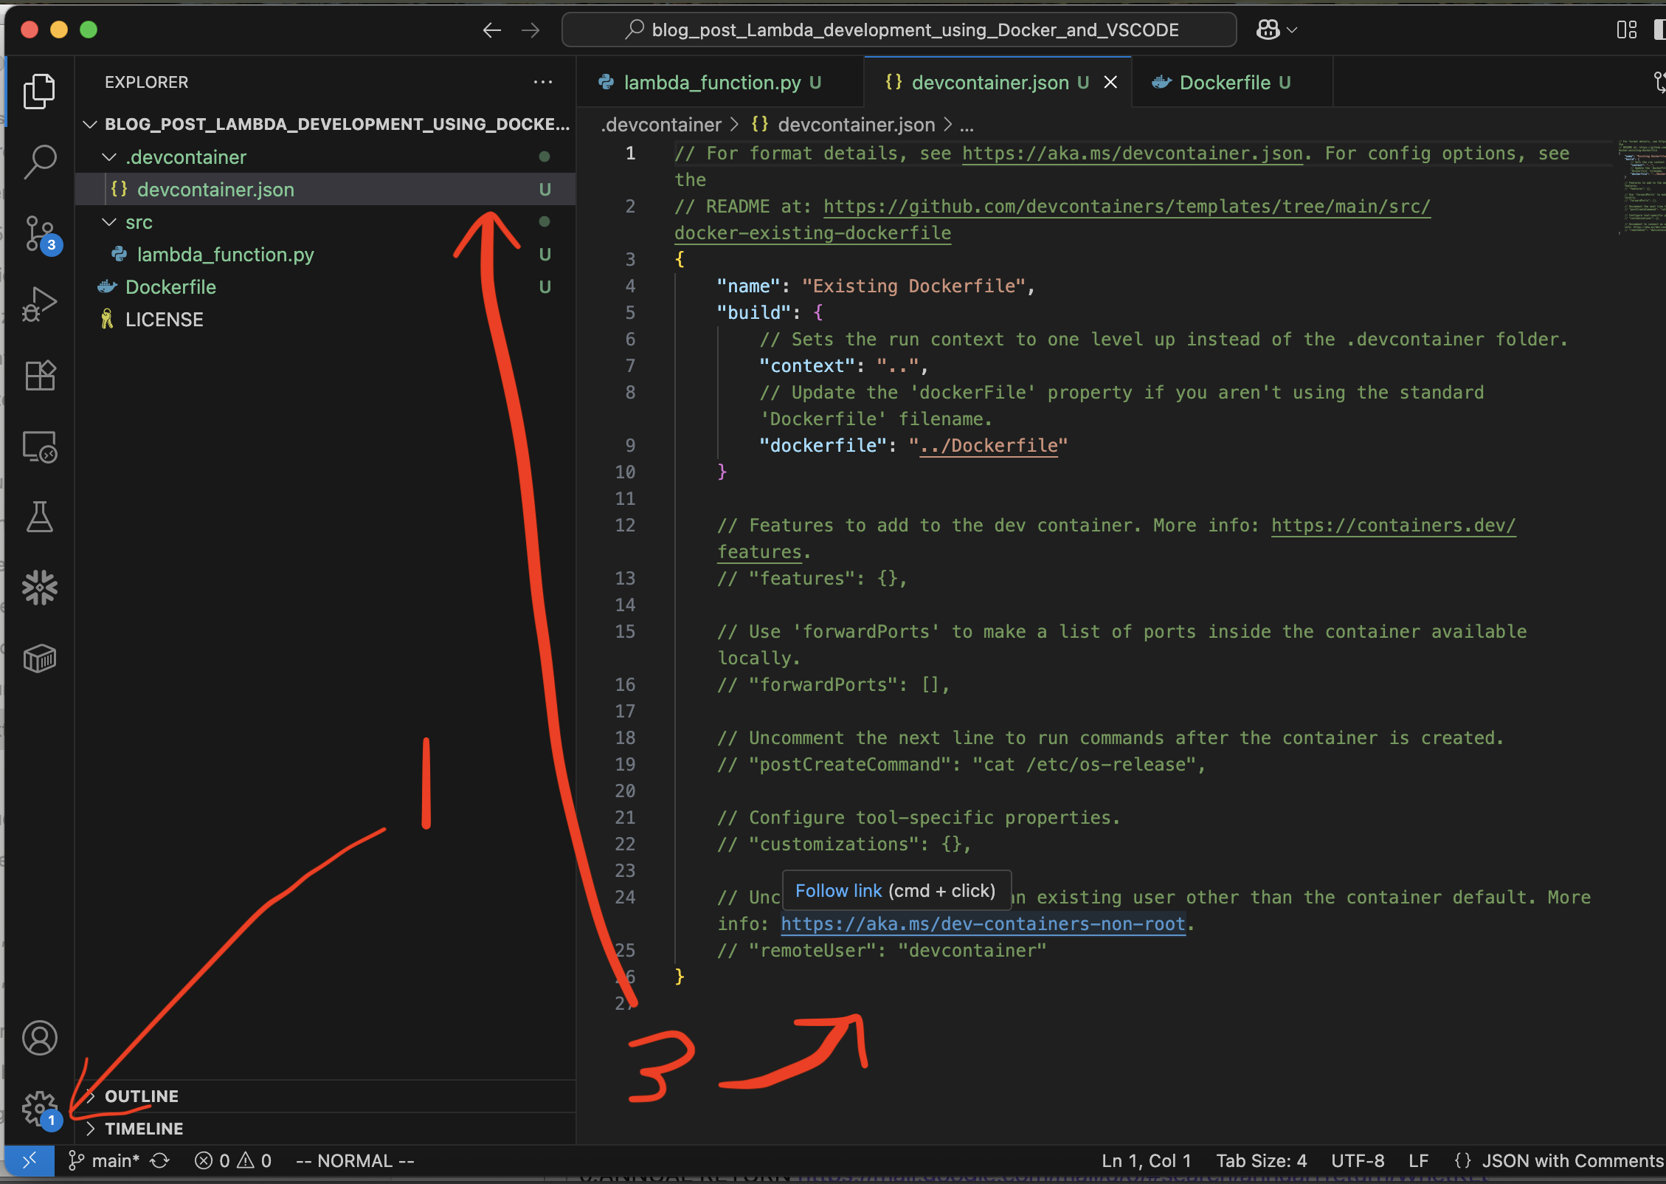Open Copilot dropdown chevron in the title bar
1666x1184 pixels.
[x=1292, y=30]
